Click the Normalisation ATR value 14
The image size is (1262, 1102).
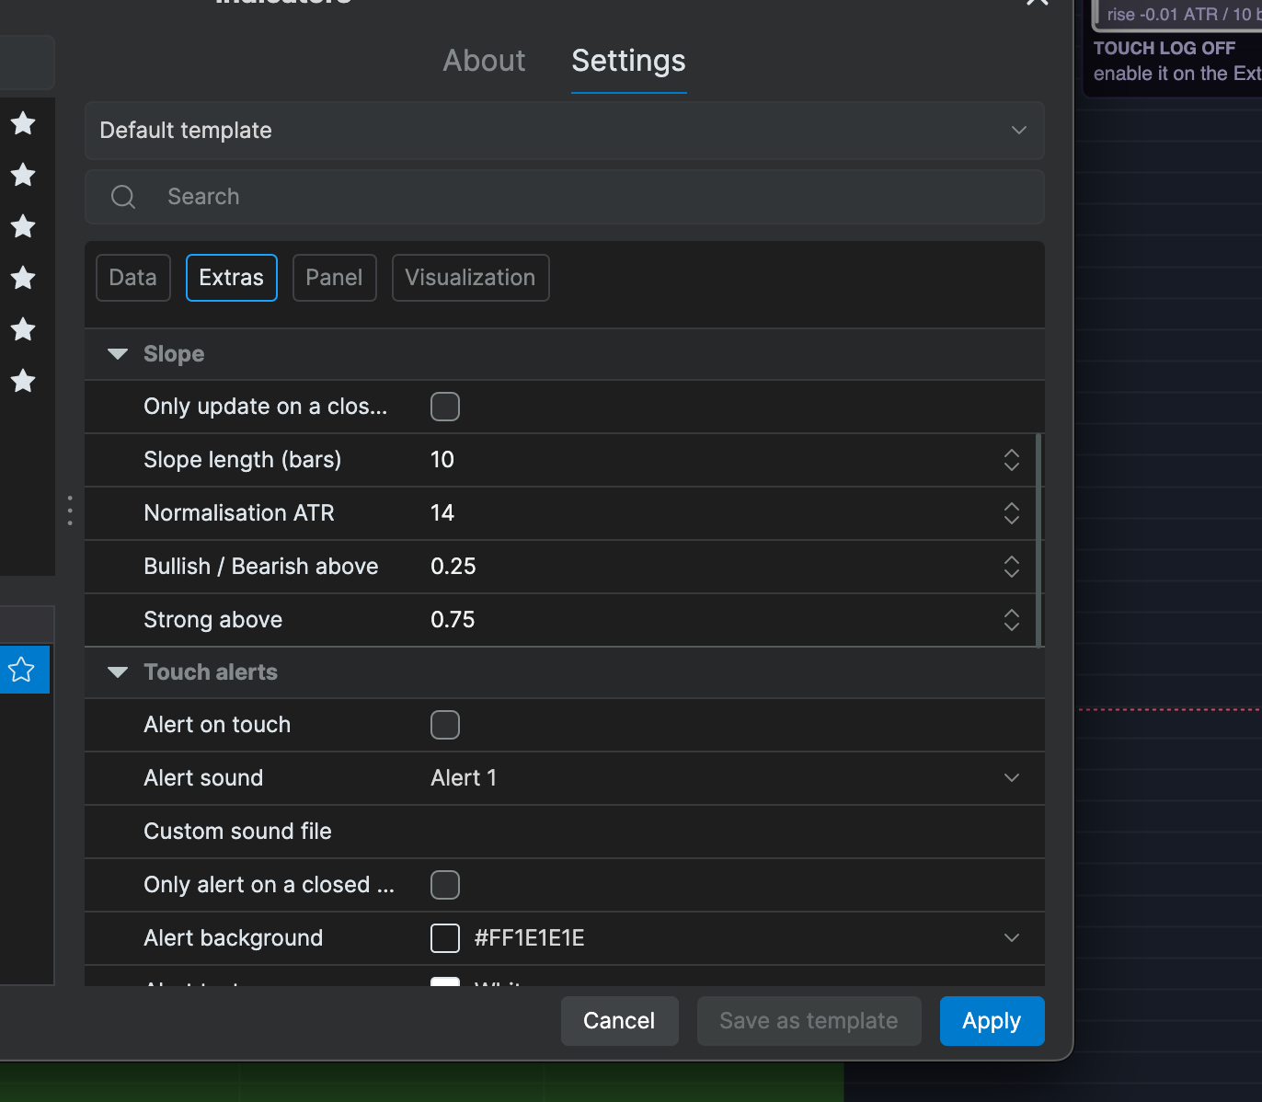click(x=442, y=513)
